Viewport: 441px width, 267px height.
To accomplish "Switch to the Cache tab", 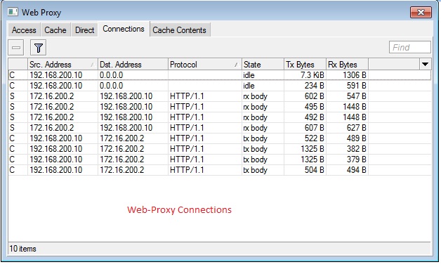I will pyautogui.click(x=55, y=30).
